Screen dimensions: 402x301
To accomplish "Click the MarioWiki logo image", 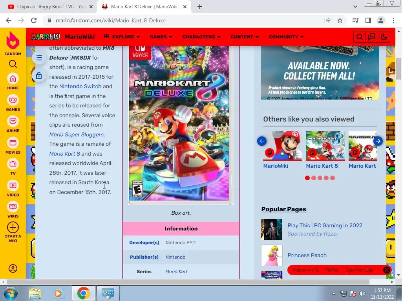I will coord(46,36).
